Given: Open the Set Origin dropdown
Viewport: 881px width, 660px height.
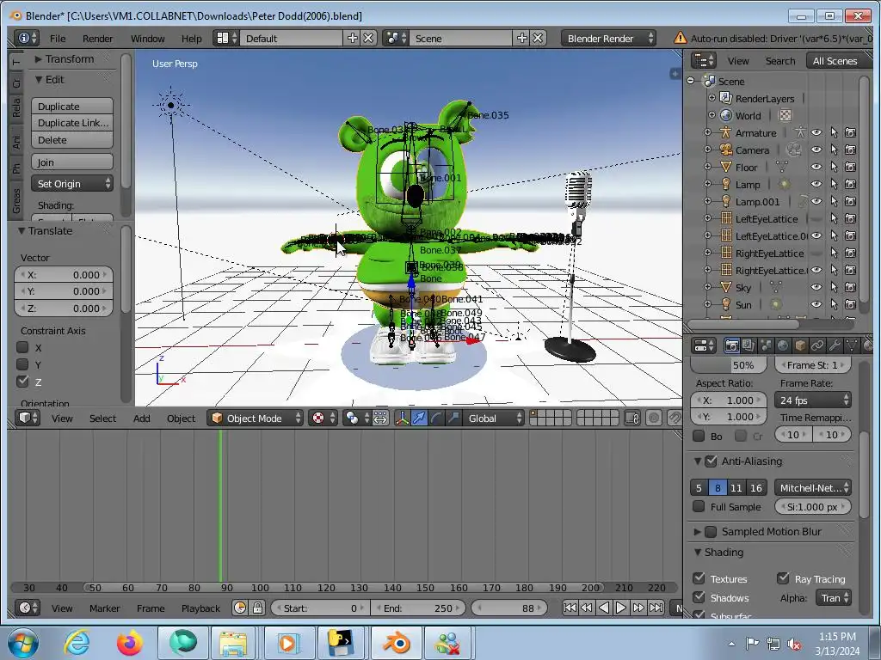Looking at the screenshot, I should [x=72, y=184].
